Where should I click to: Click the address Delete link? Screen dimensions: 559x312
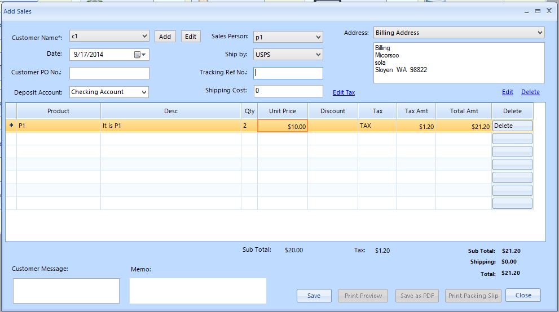click(x=530, y=92)
